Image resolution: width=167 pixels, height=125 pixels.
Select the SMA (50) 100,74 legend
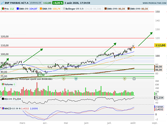click(x=50, y=9)
